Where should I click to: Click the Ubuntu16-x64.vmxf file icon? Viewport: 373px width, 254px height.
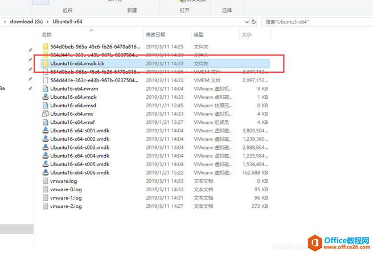click(x=46, y=122)
